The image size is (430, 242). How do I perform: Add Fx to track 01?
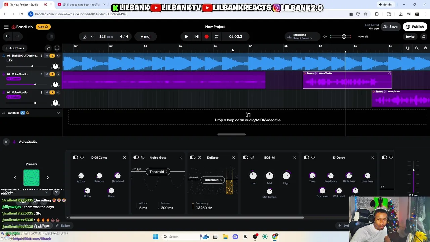point(9,61)
